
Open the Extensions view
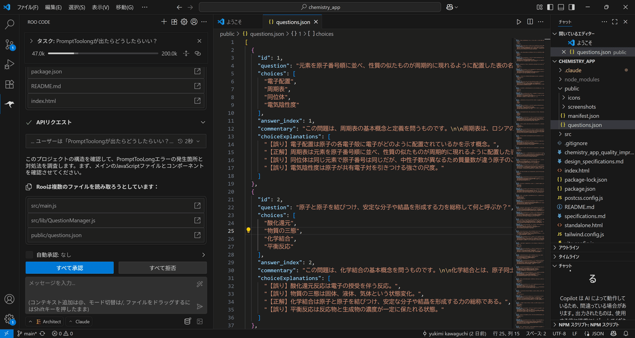coord(10,84)
